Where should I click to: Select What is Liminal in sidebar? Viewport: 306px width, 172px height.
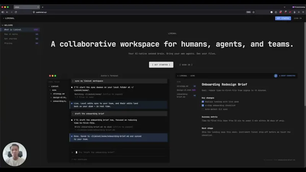[x=20, y=30]
